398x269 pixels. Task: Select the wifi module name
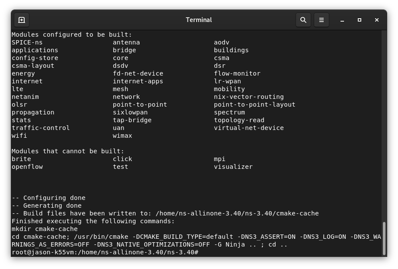click(19, 136)
